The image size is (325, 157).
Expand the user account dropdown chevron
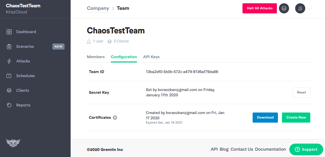pyautogui.click(x=310, y=9)
